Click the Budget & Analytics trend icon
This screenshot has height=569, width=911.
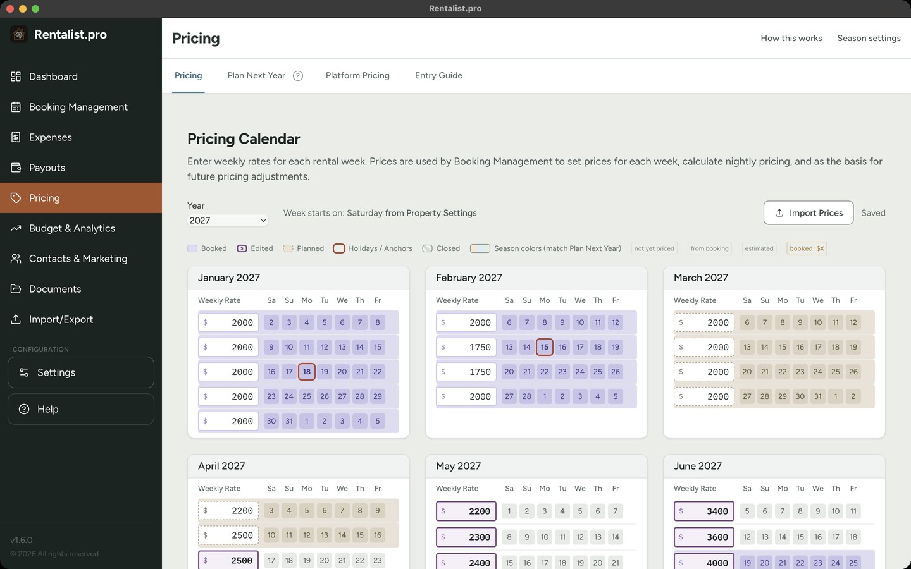click(16, 228)
